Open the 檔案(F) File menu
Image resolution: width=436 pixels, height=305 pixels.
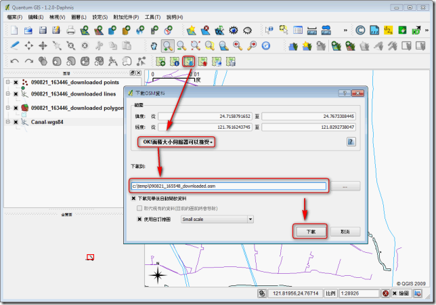(x=14, y=17)
